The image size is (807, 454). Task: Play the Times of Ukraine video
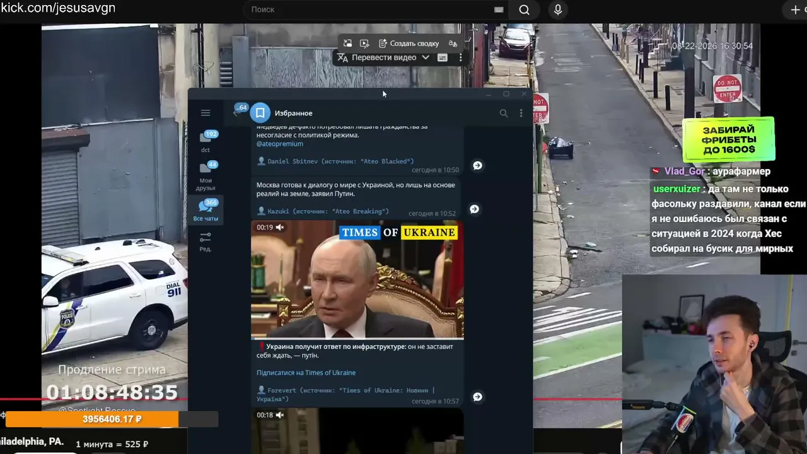click(357, 280)
